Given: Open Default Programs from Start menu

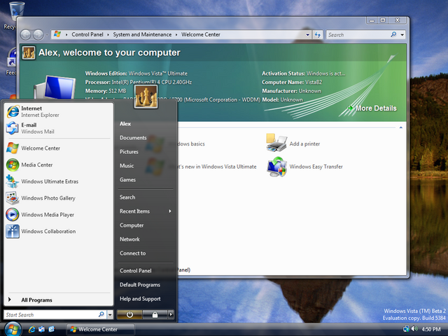Looking at the screenshot, I should click(x=140, y=285).
